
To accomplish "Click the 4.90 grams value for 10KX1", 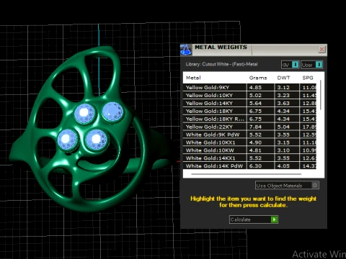I will [x=255, y=142].
